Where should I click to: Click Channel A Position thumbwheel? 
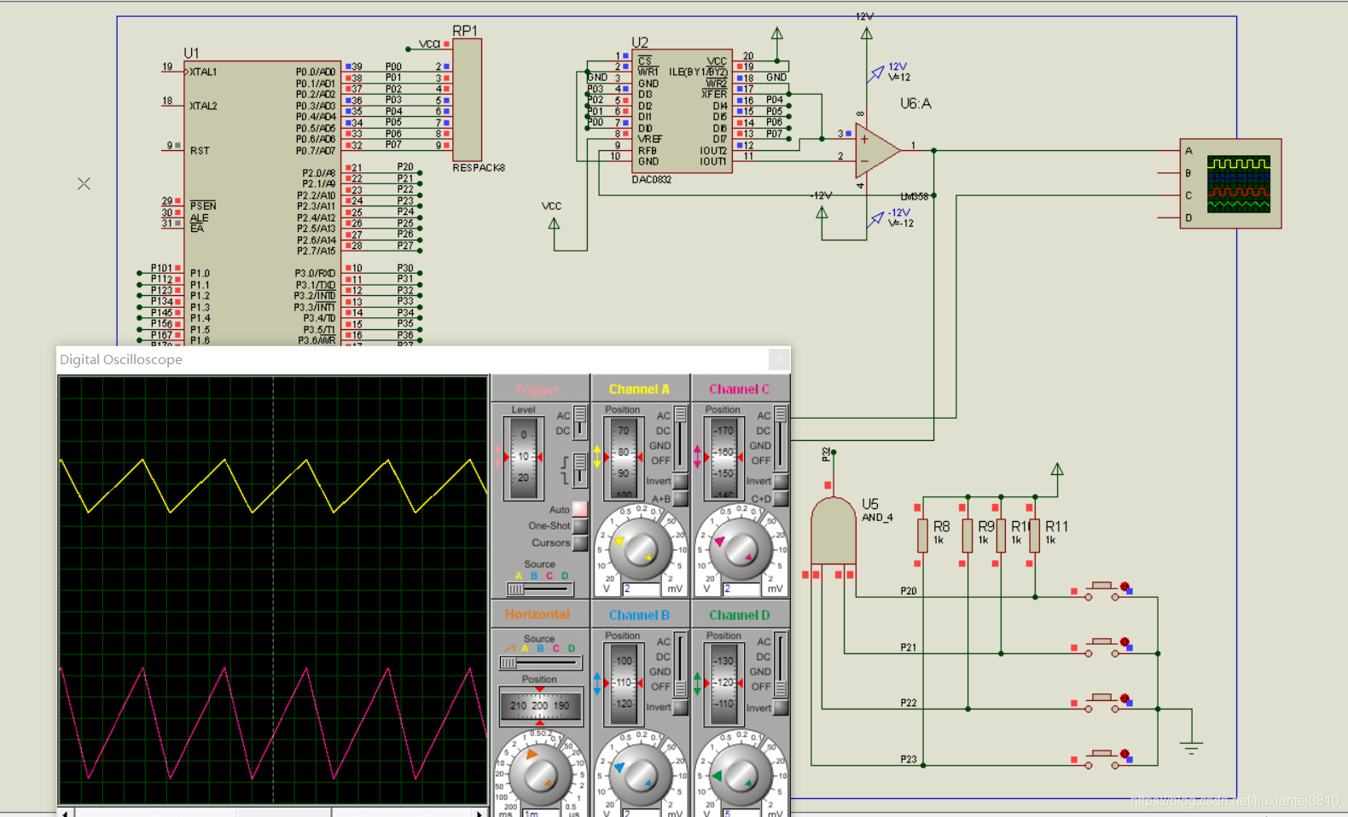click(x=624, y=458)
